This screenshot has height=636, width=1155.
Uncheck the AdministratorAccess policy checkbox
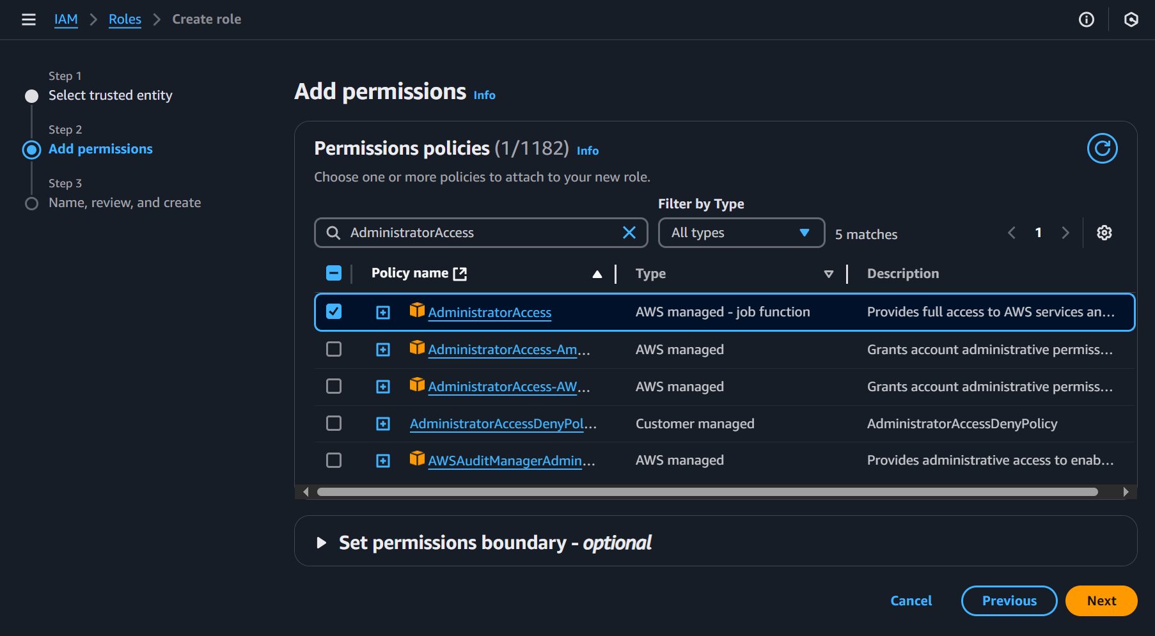(334, 311)
